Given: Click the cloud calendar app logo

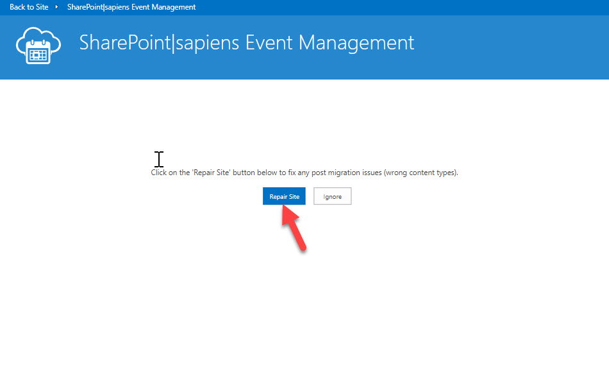Looking at the screenshot, I should (38, 46).
